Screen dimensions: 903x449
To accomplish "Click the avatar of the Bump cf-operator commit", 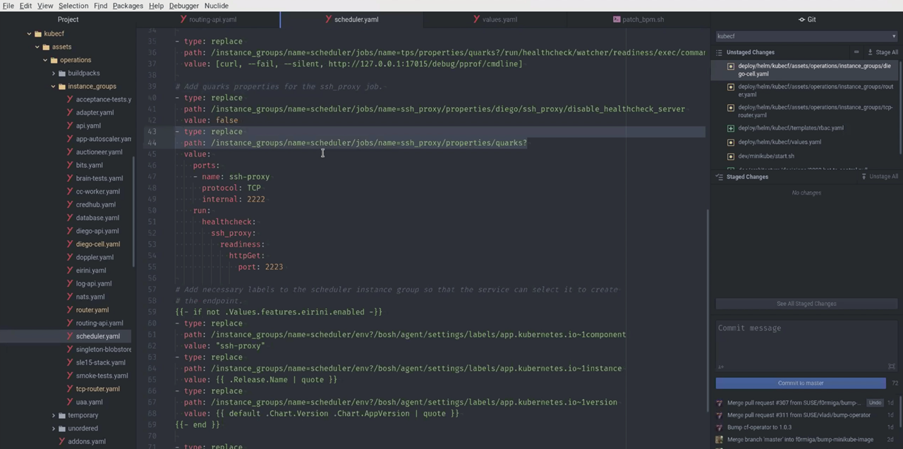I will pyautogui.click(x=720, y=427).
